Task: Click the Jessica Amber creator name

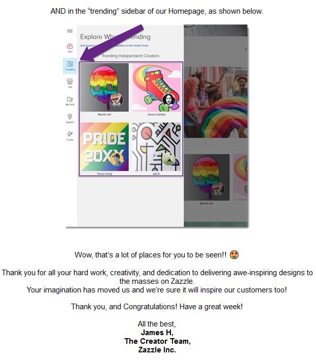Action: click(156, 114)
